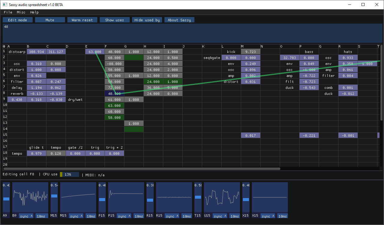Screen dimensions: 384x225
Task: Select the kick cell in column L
Action: pos(231,51)
